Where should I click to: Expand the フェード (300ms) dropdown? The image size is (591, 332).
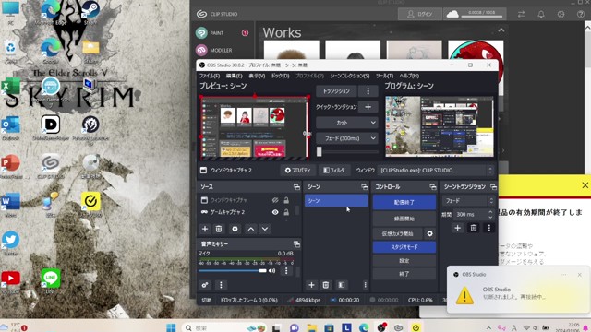[x=347, y=138]
